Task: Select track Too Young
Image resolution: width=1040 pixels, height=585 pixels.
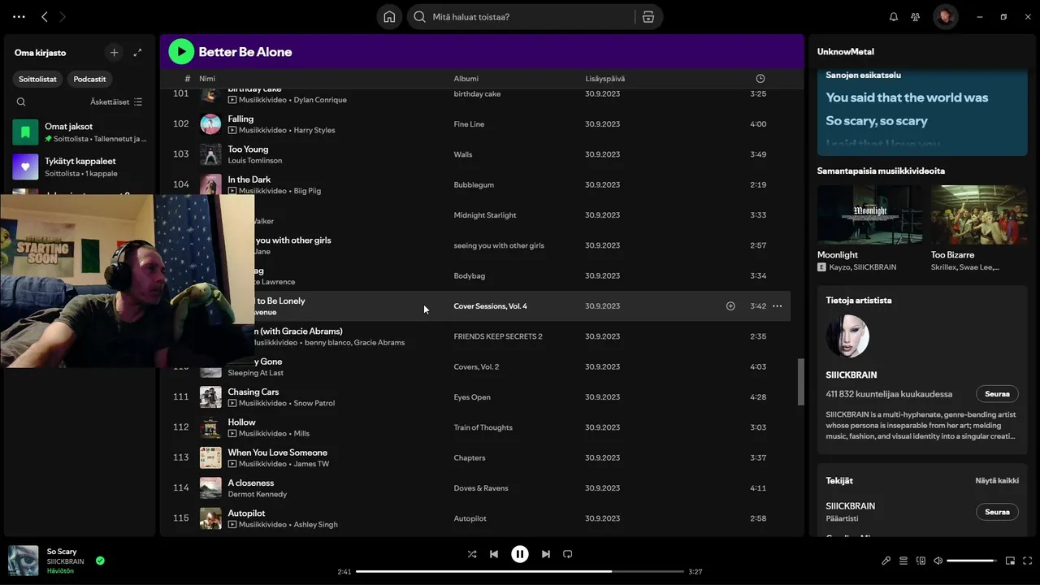Action: [475, 154]
